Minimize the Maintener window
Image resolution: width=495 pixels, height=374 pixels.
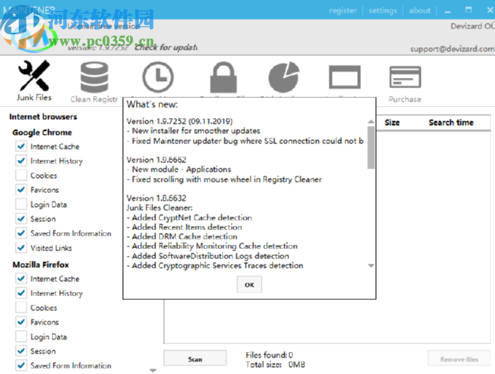(448, 11)
